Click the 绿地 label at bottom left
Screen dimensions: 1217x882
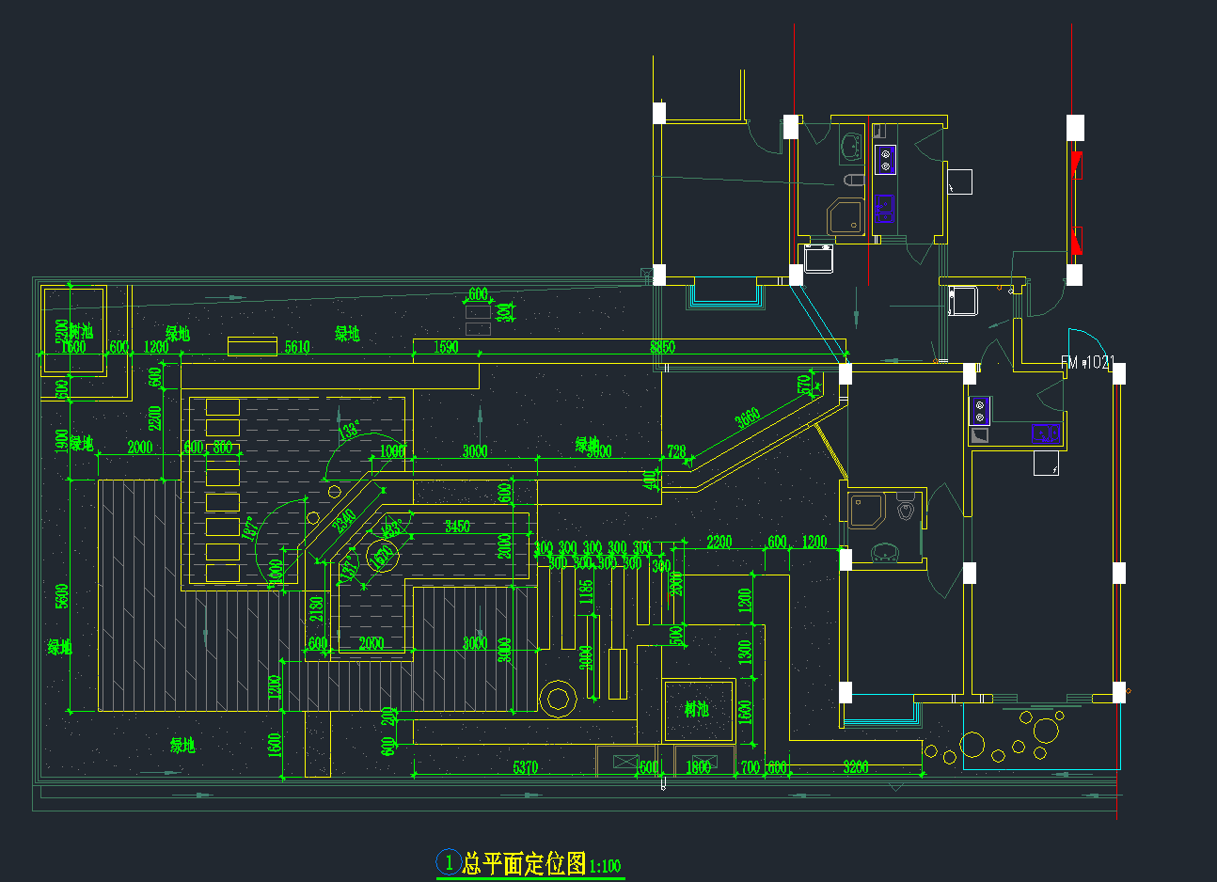click(x=182, y=746)
